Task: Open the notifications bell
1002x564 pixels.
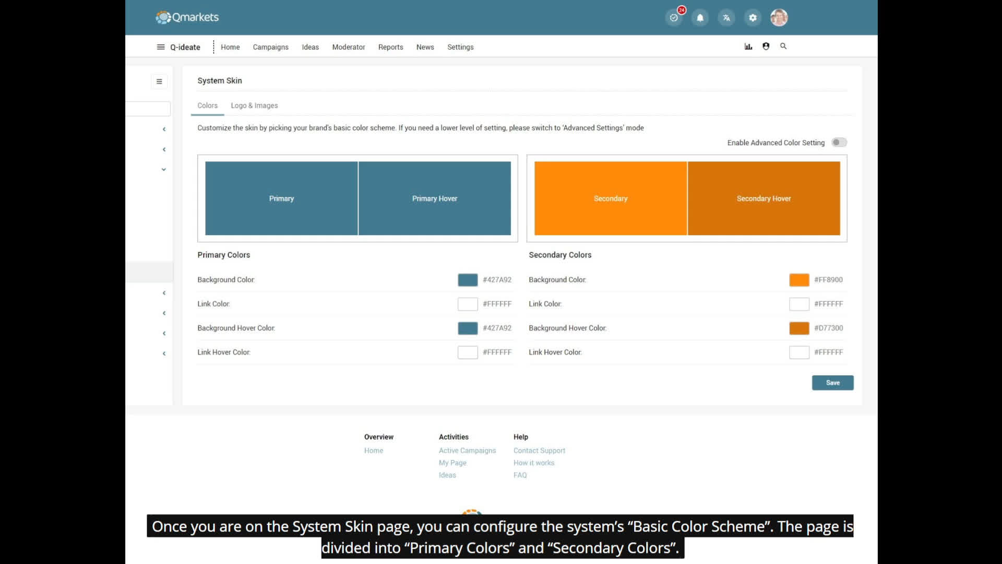Action: [x=700, y=18]
